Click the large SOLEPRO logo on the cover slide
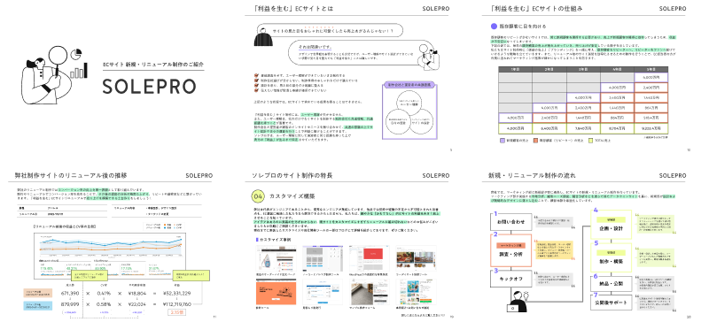 click(149, 87)
